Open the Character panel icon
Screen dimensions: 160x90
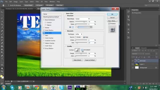click(x=128, y=29)
